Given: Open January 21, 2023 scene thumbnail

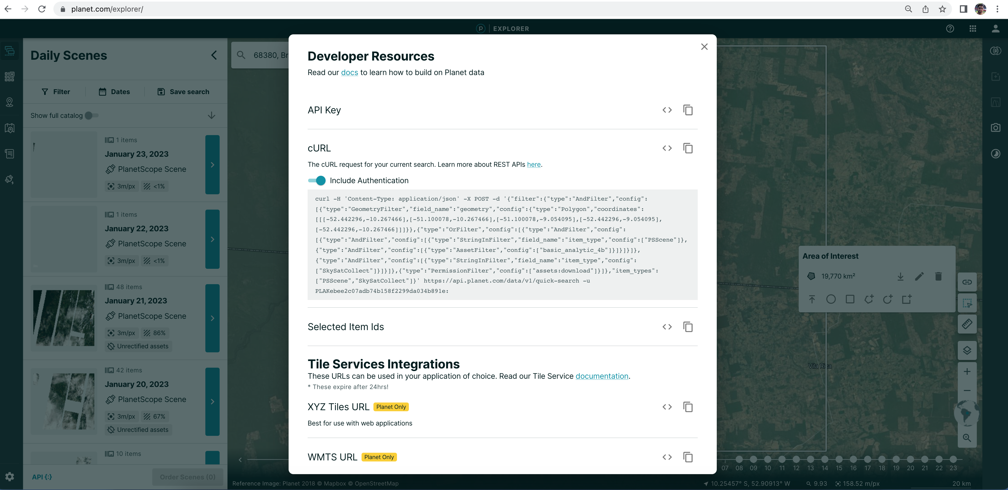Looking at the screenshot, I should click(64, 318).
